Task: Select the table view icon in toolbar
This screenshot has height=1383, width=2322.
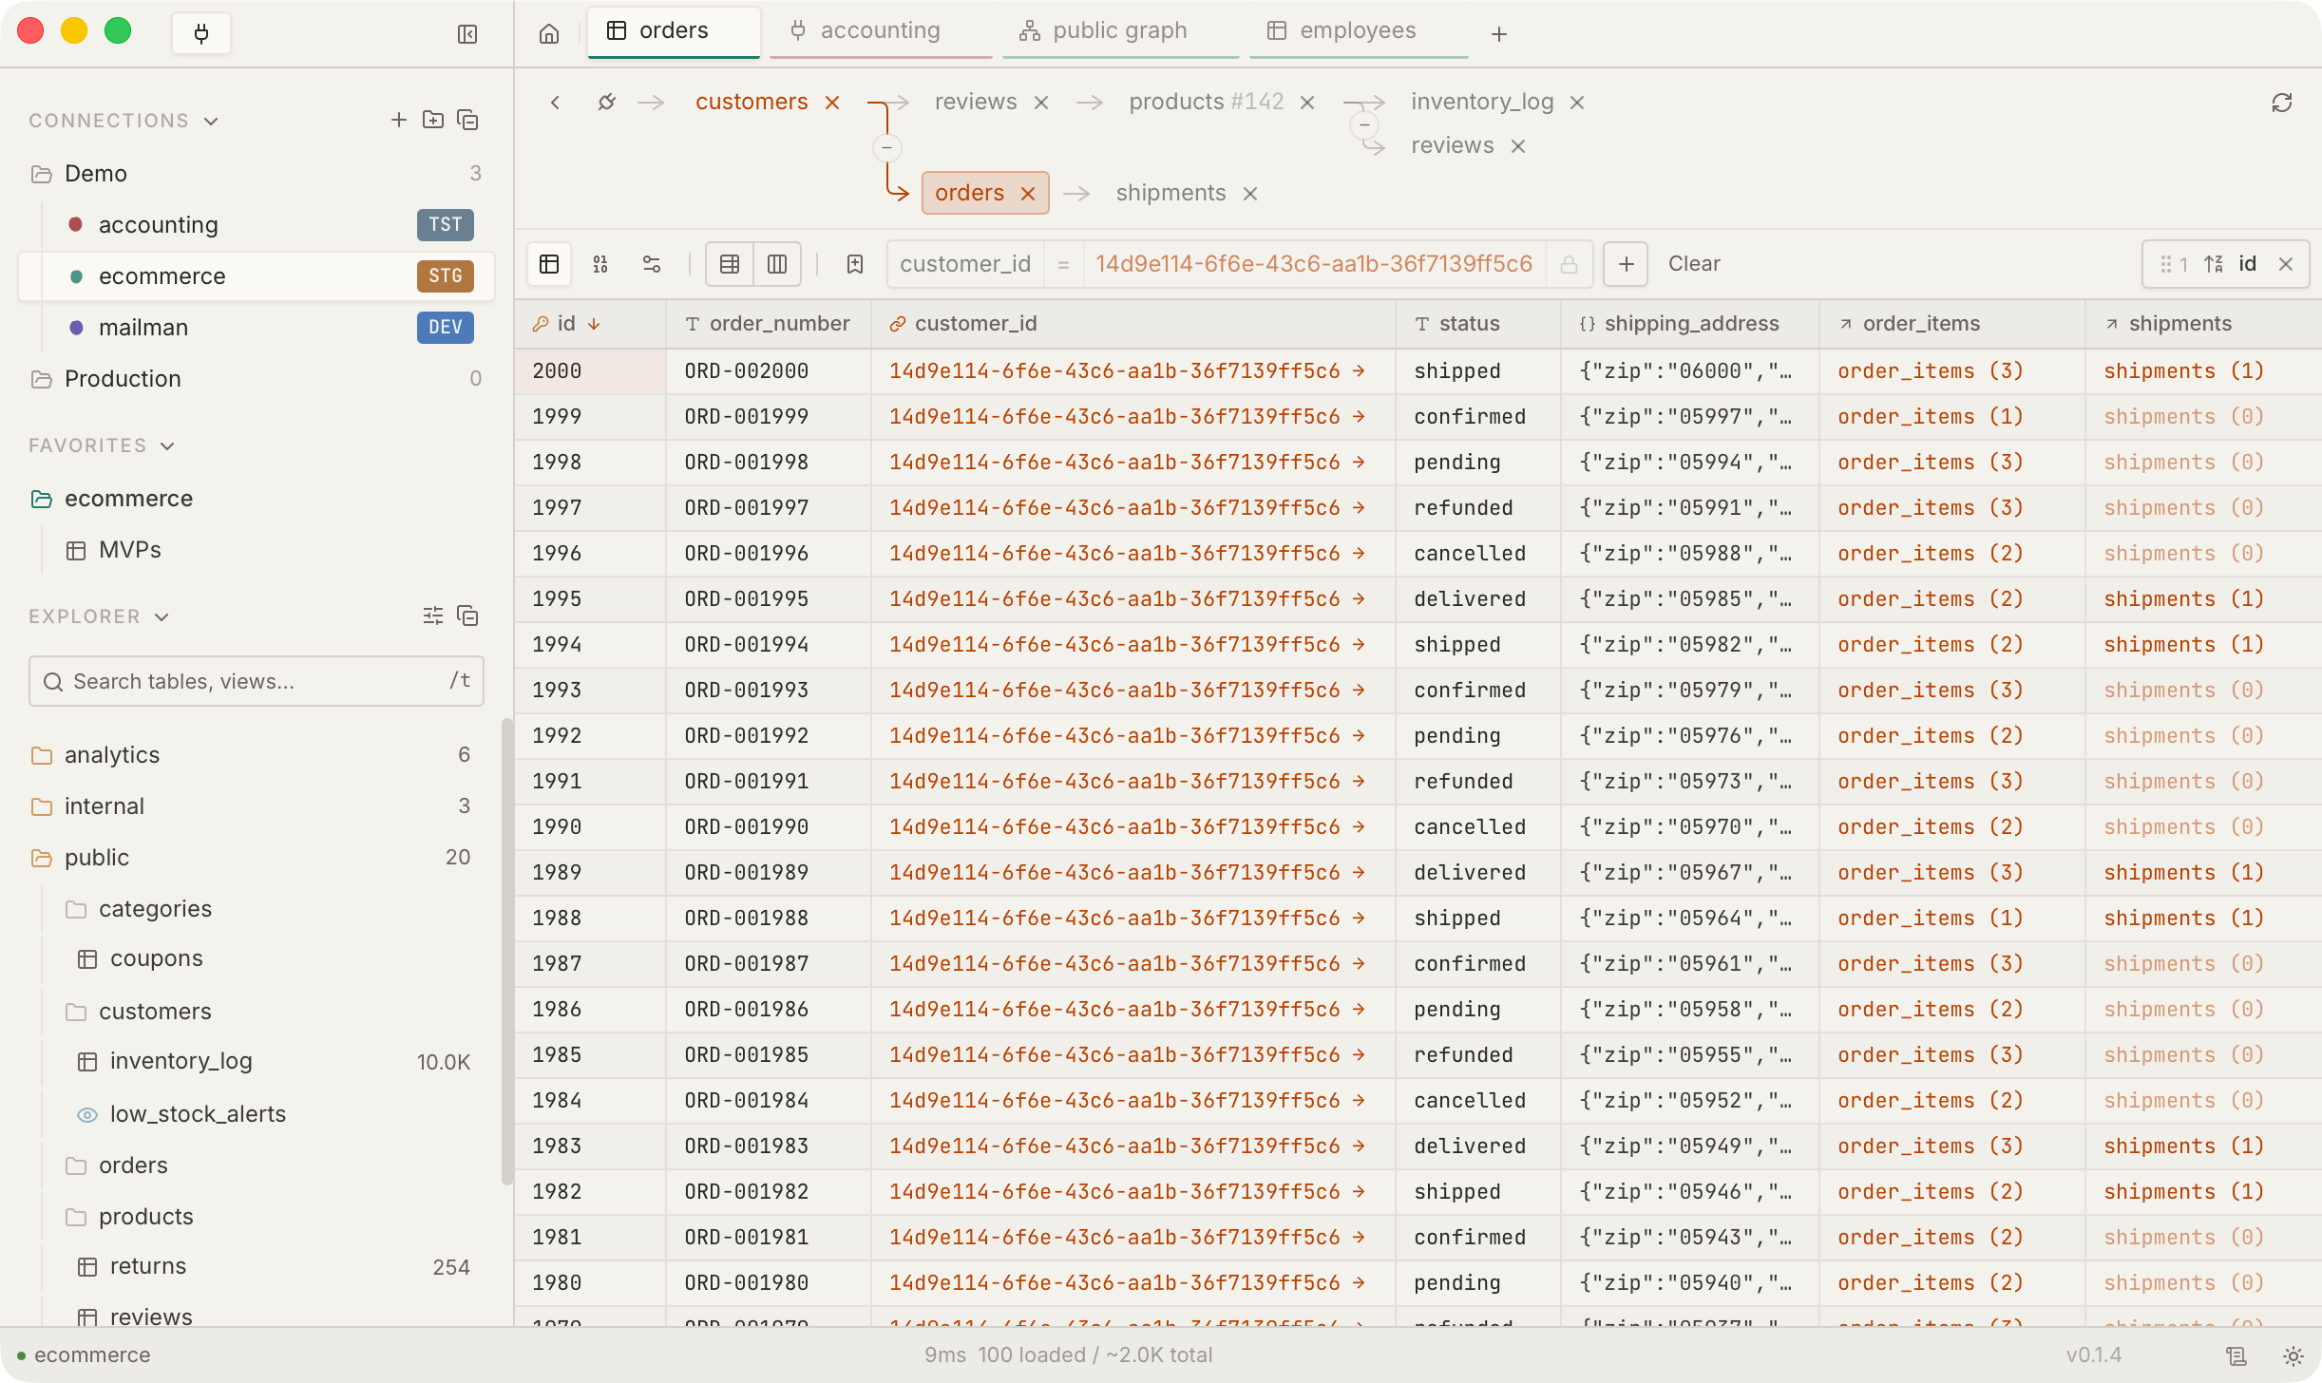Action: 549,264
